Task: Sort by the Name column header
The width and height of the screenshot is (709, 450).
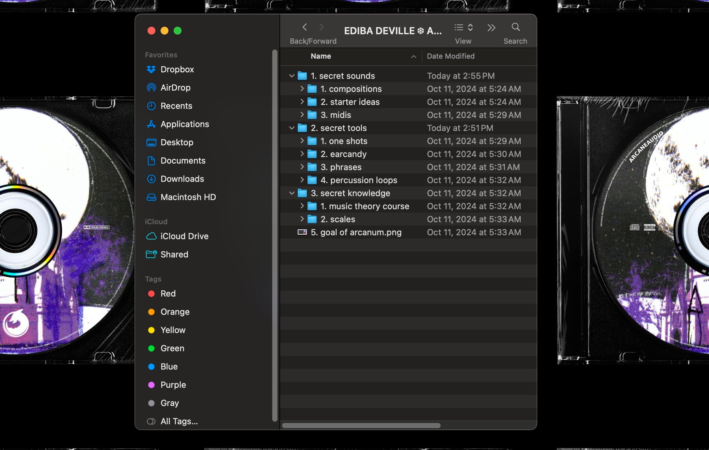Action: point(321,56)
